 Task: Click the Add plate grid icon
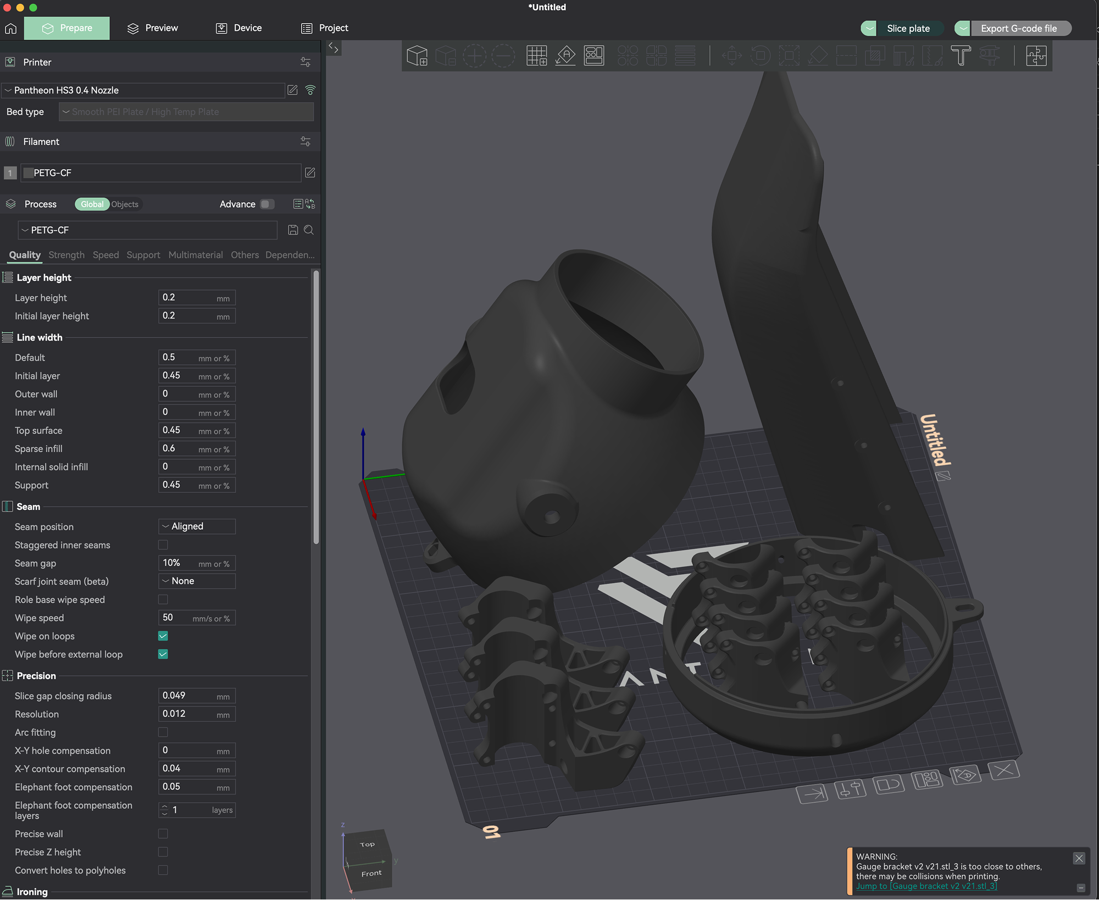536,55
